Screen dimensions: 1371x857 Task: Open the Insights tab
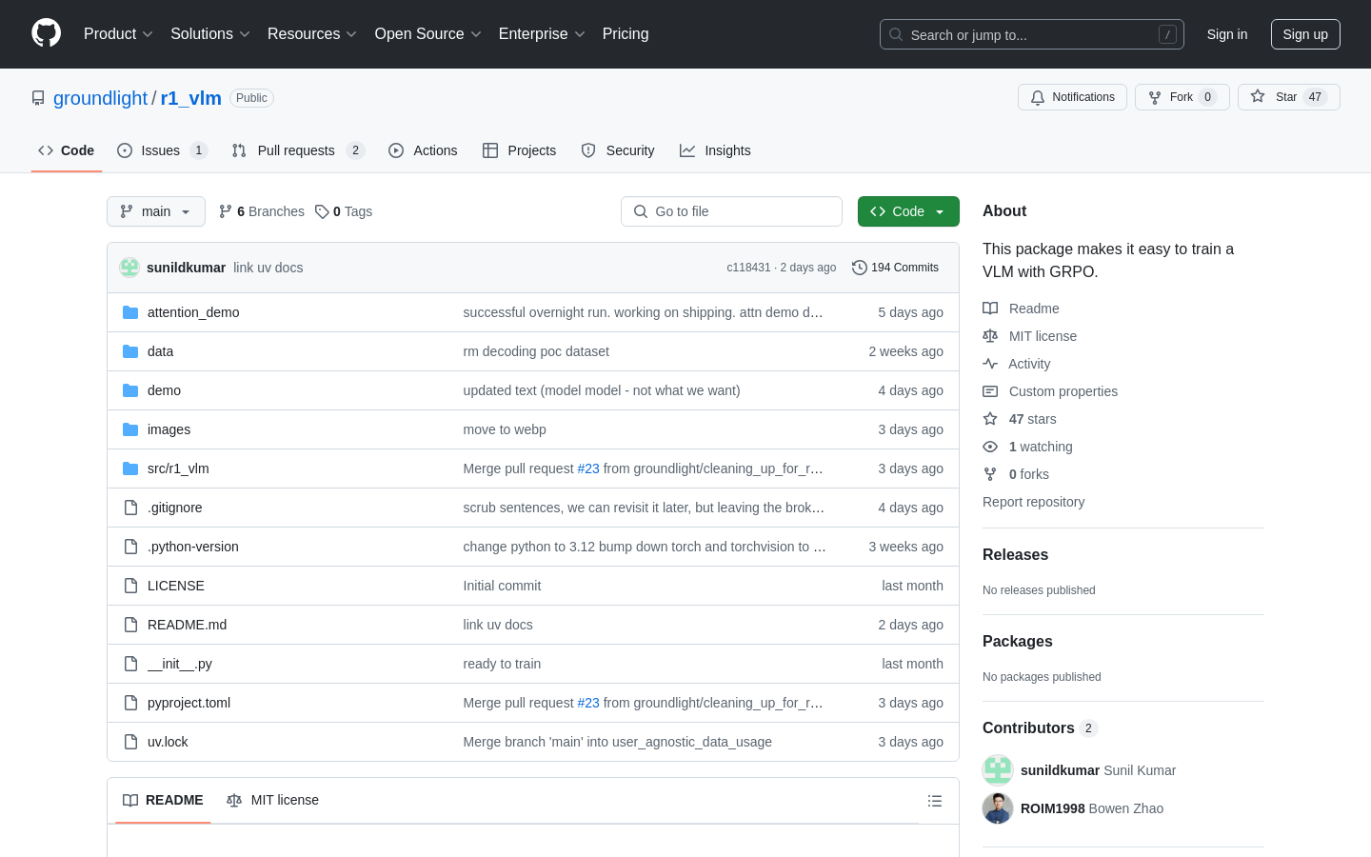pos(715,150)
